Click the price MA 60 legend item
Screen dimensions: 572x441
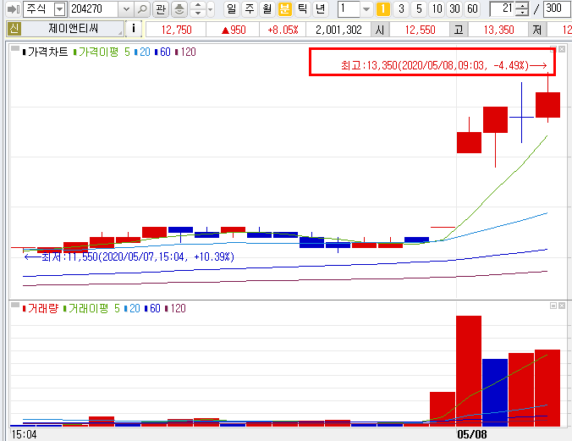point(162,52)
